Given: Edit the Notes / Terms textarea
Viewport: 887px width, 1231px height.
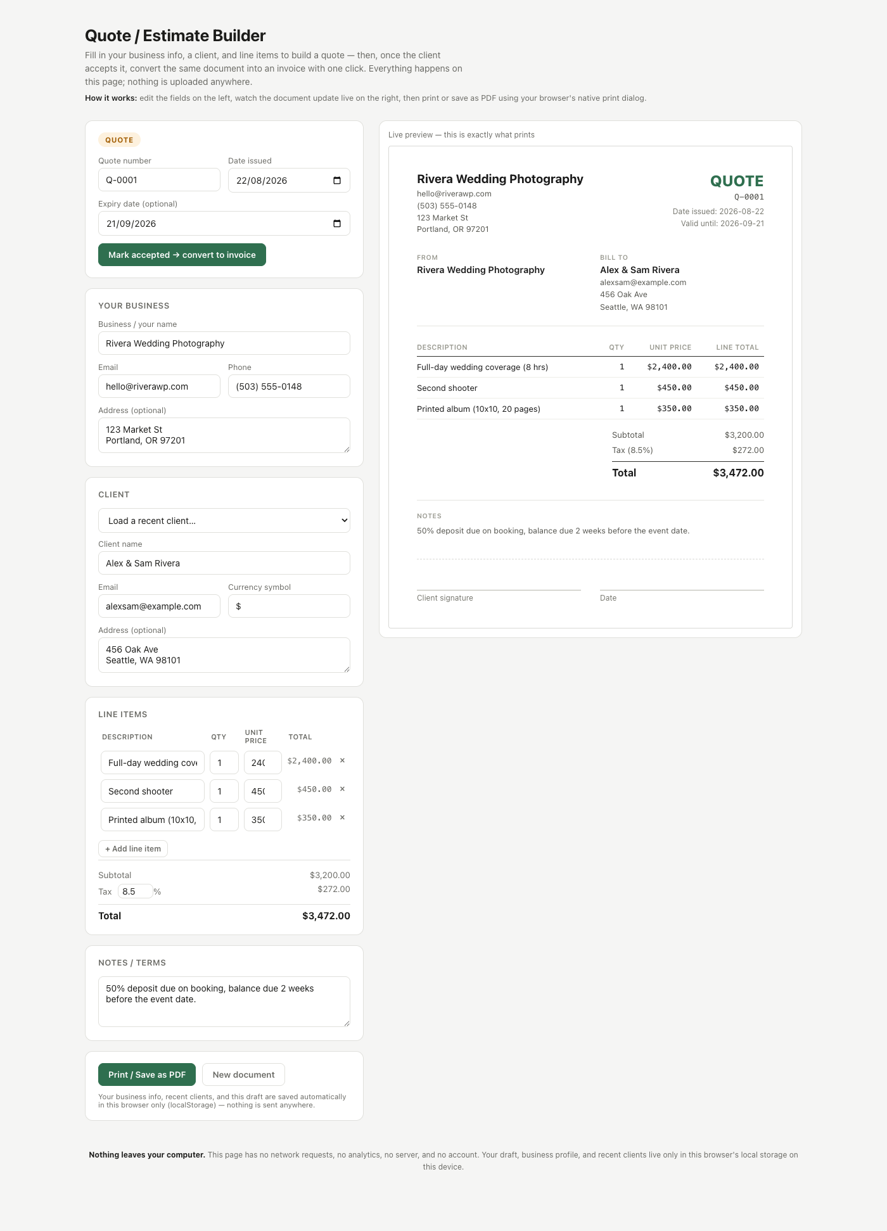Looking at the screenshot, I should tap(224, 1002).
